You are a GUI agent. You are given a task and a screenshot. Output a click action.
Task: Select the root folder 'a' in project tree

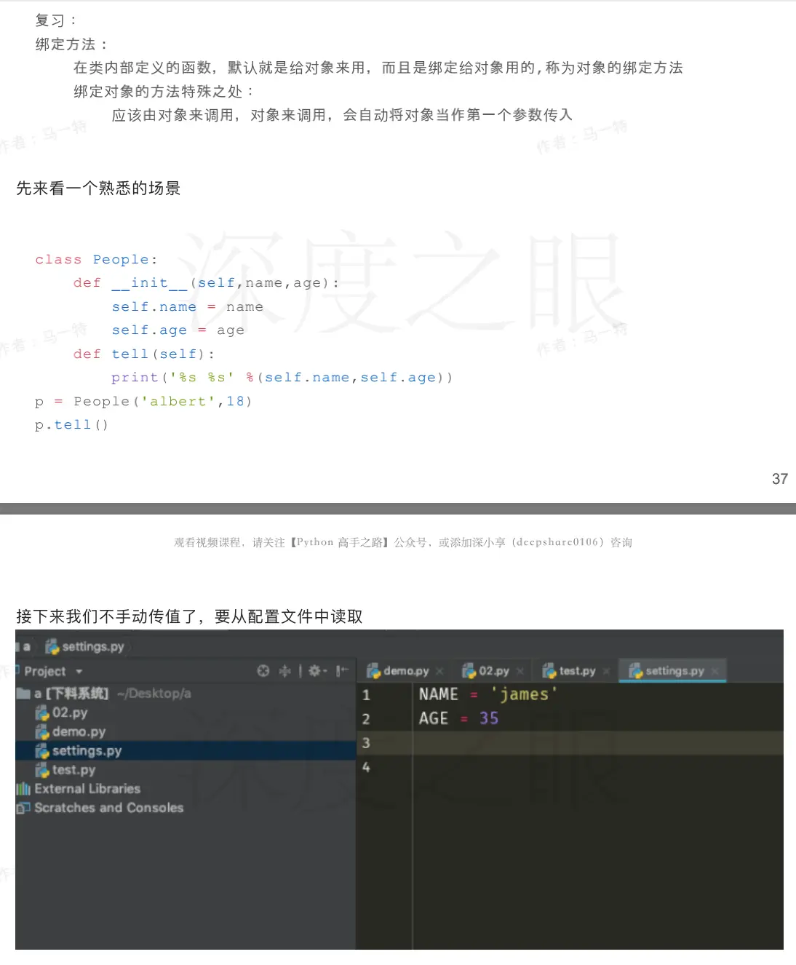pyautogui.click(x=71, y=694)
